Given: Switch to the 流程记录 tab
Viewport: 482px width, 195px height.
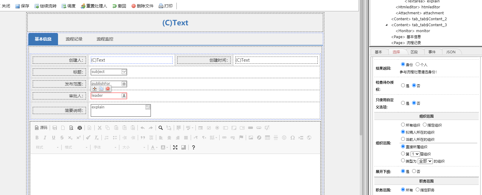Looking at the screenshot, I should pos(74,39).
